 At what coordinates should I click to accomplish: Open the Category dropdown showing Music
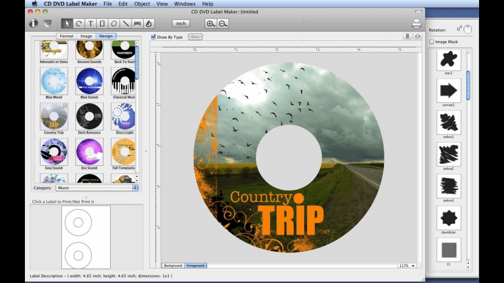pos(97,188)
